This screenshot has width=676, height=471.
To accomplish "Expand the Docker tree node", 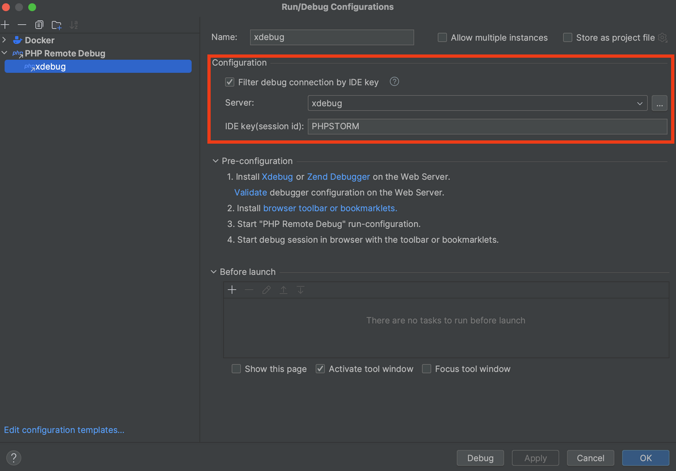I will coord(5,41).
